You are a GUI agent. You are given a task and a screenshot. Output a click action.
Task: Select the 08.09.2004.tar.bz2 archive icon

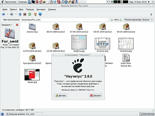pos(103,26)
